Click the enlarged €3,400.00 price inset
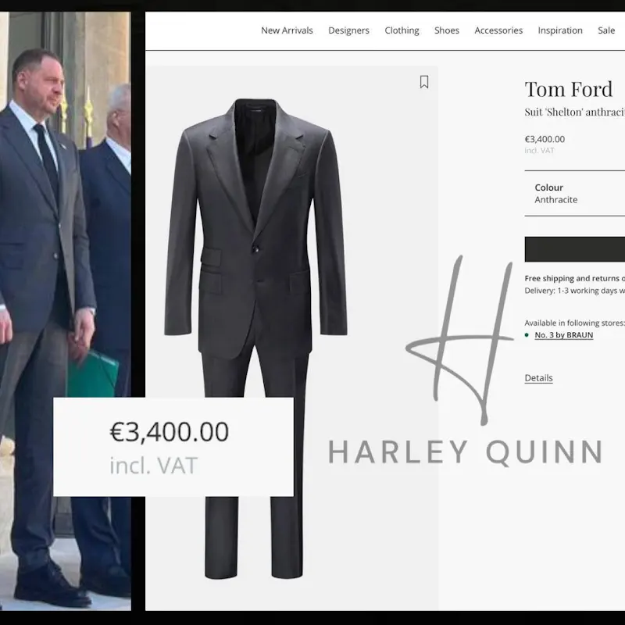625x625 pixels. (x=173, y=447)
